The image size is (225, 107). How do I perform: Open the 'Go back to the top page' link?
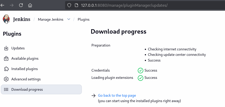pyautogui.click(x=117, y=96)
